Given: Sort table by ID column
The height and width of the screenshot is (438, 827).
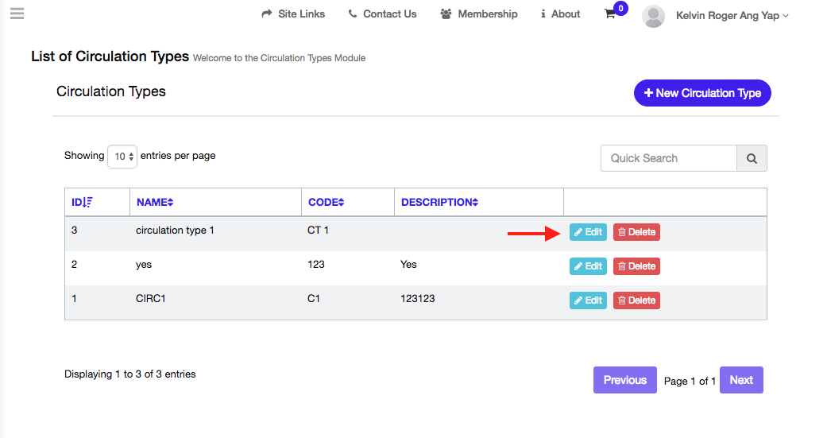Looking at the screenshot, I should click(82, 202).
